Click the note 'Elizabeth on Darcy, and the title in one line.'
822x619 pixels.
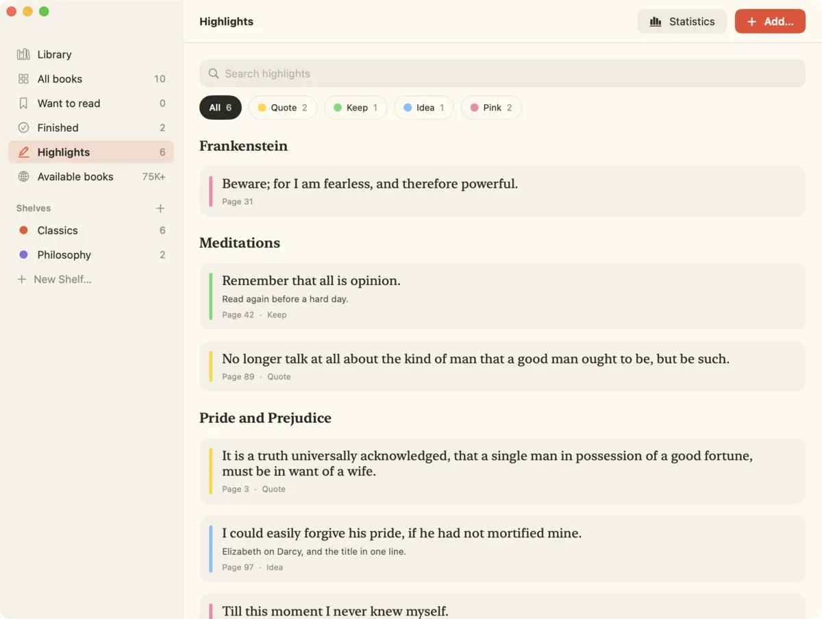pos(314,551)
